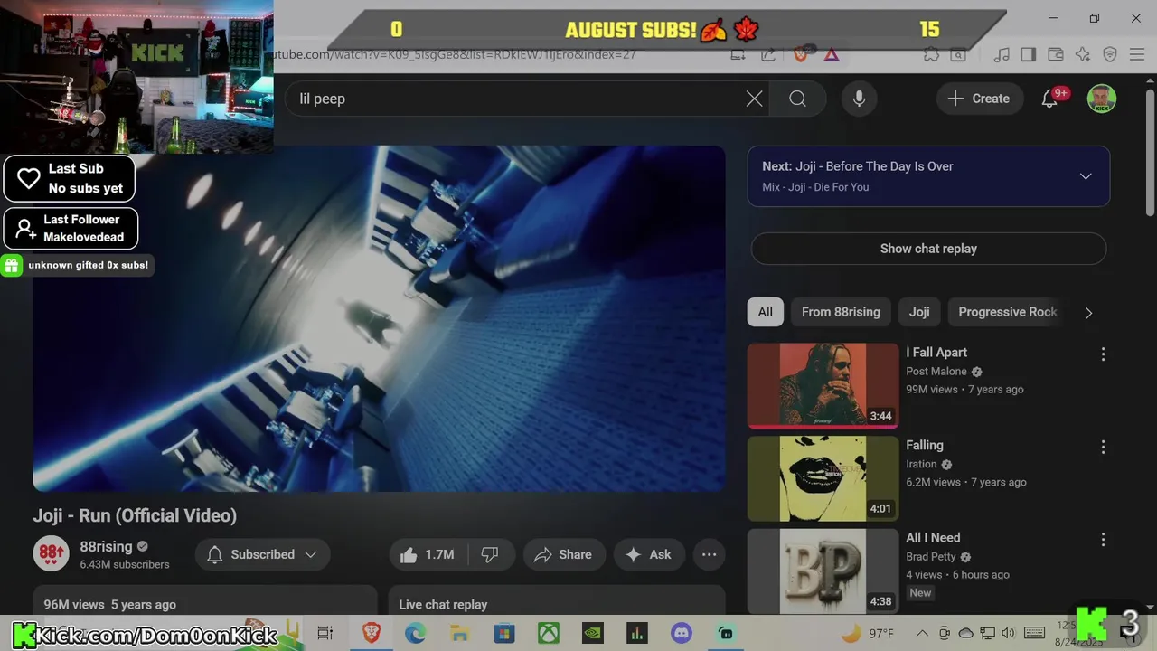Viewport: 1157px width, 651px height.
Task: Click the Ask button
Action: tap(649, 555)
